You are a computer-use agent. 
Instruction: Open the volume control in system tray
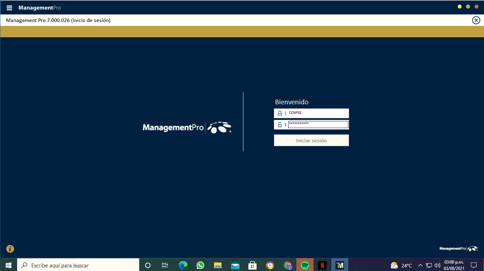pyautogui.click(x=437, y=265)
